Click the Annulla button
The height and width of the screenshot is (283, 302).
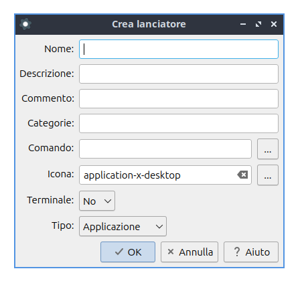(190, 252)
